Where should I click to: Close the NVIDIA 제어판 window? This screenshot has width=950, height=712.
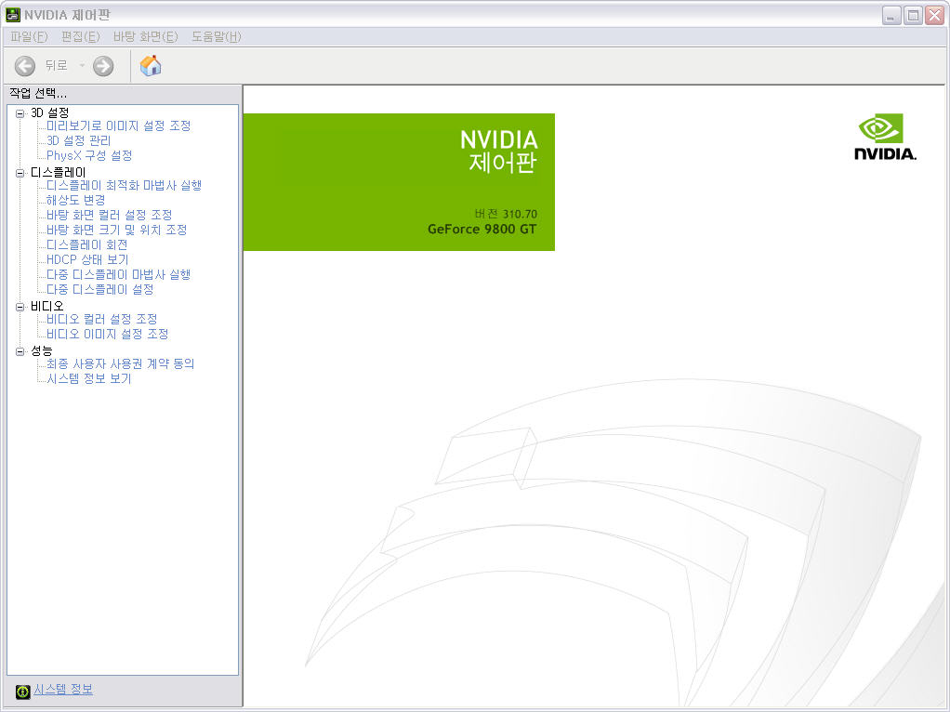(x=934, y=15)
